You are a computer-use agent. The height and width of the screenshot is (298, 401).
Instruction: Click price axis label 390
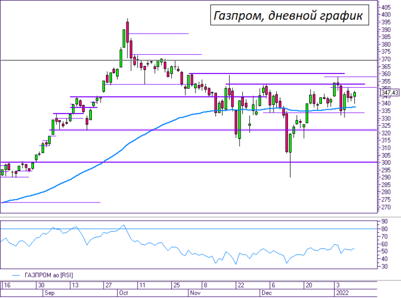(x=386, y=30)
